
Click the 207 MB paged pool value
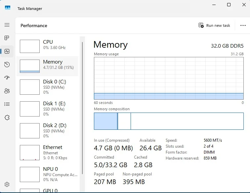105,182
